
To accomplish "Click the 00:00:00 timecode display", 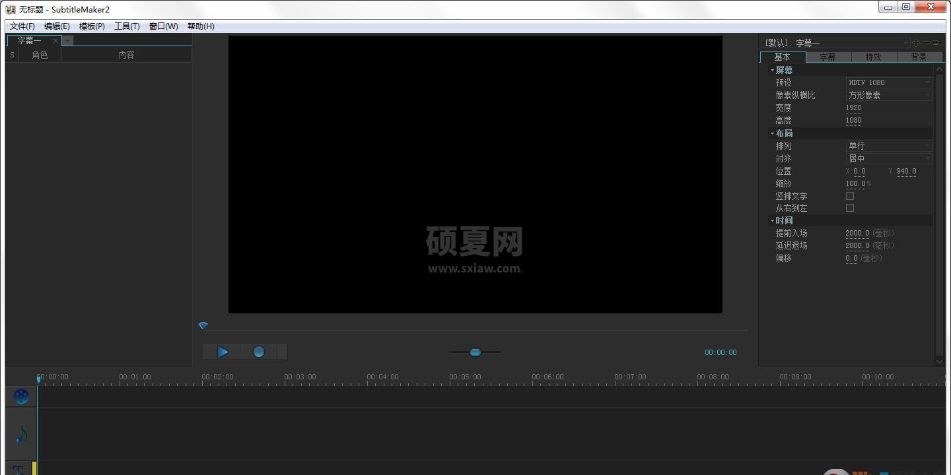I will [x=721, y=352].
